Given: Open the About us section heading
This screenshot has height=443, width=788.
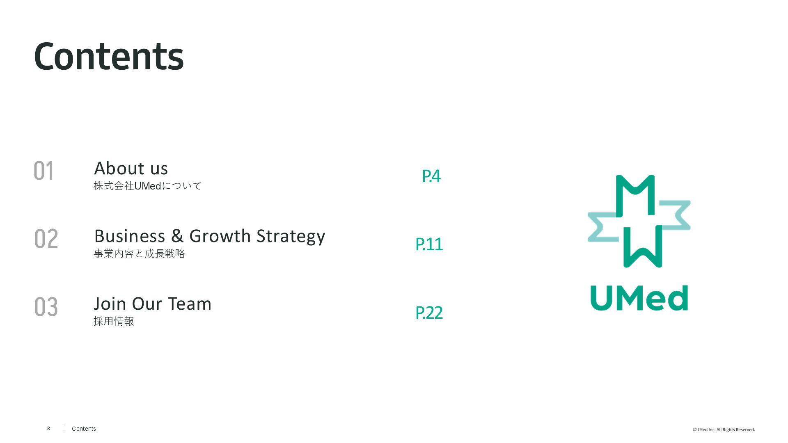Looking at the screenshot, I should (131, 168).
